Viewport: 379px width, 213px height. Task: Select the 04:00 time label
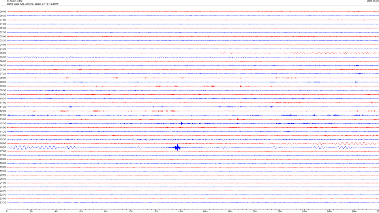coord(3,45)
